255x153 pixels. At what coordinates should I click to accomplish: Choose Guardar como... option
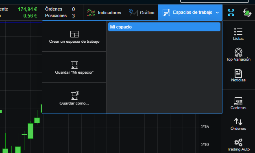coord(74,98)
